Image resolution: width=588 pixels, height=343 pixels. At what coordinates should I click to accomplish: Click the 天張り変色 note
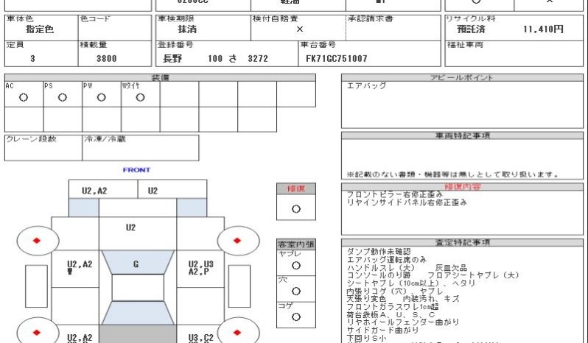[366, 299]
